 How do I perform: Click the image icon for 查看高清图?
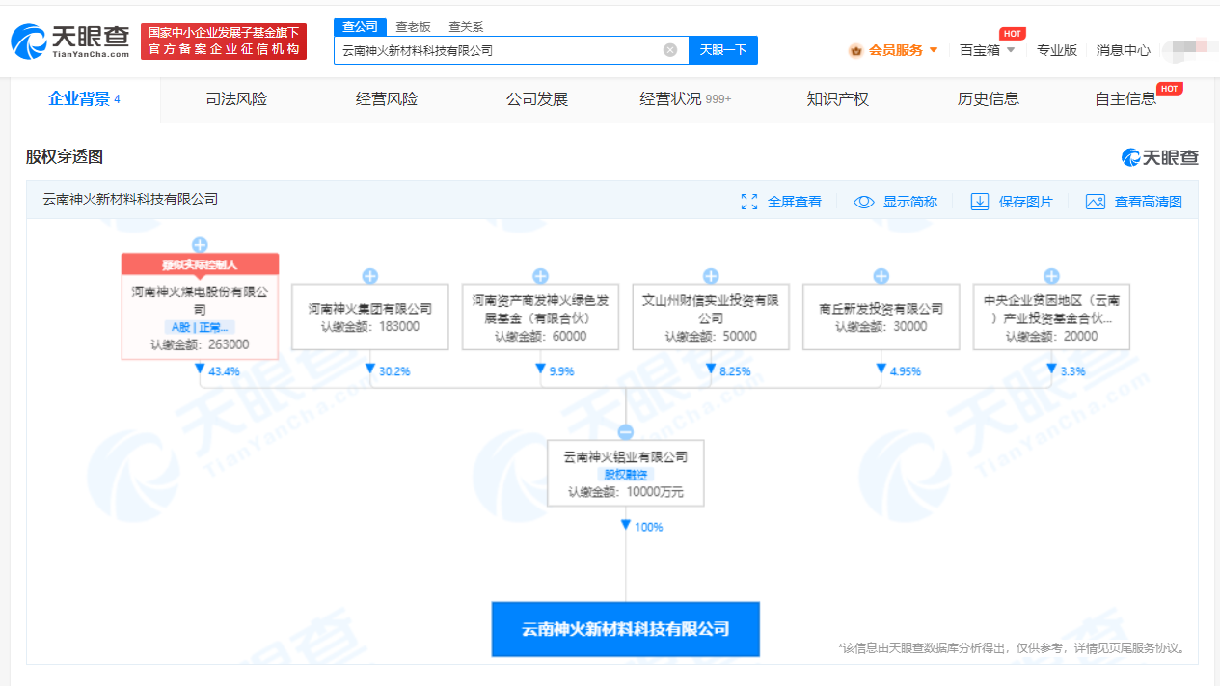[x=1096, y=202]
